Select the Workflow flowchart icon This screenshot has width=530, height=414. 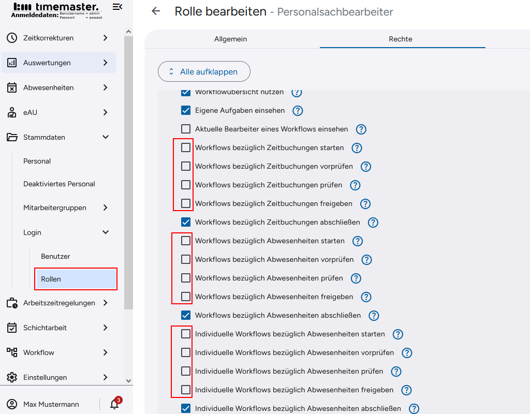coord(11,352)
